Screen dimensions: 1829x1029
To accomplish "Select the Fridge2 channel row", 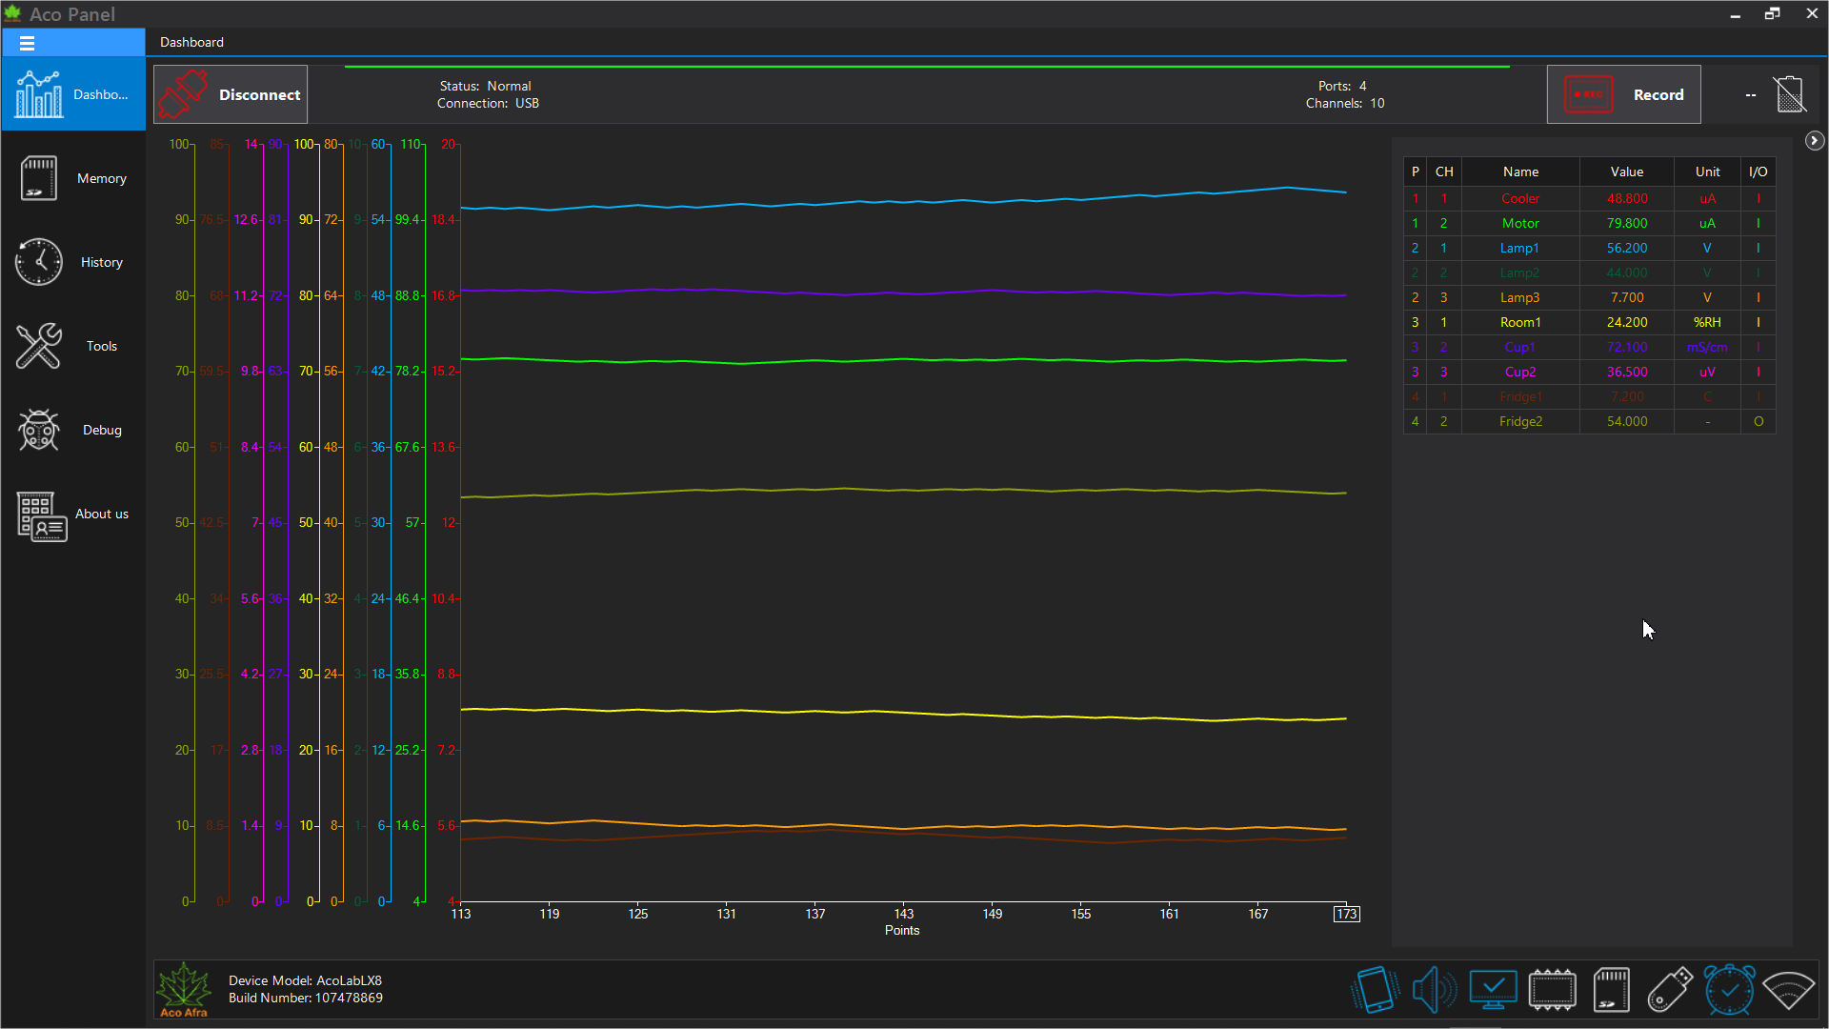I will pos(1589,421).
